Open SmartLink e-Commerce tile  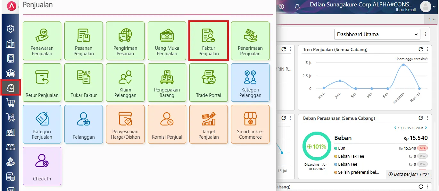pos(250,124)
